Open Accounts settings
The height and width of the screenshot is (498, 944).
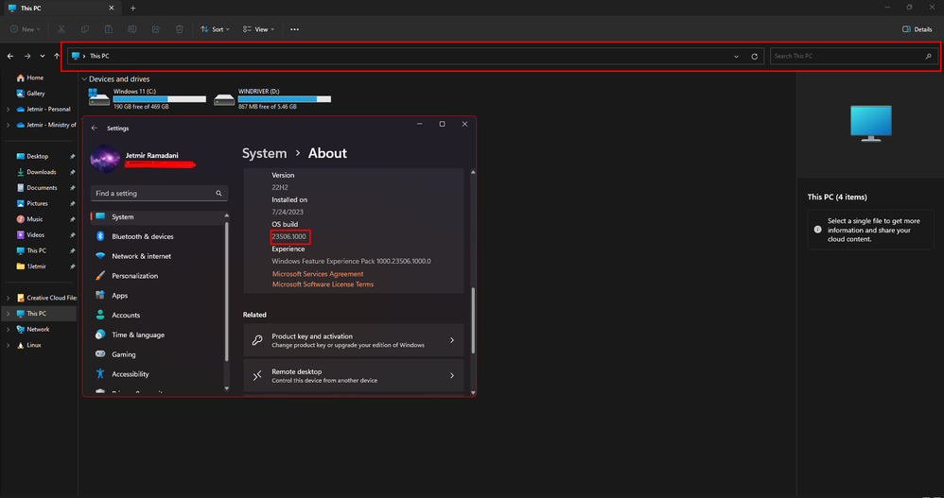[x=159, y=316]
